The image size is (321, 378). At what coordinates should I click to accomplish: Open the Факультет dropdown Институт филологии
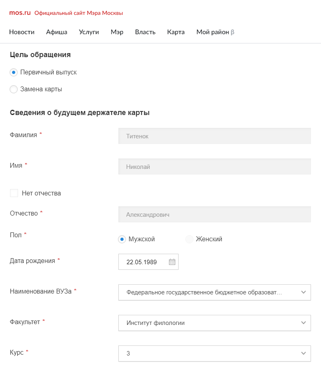[215, 323]
